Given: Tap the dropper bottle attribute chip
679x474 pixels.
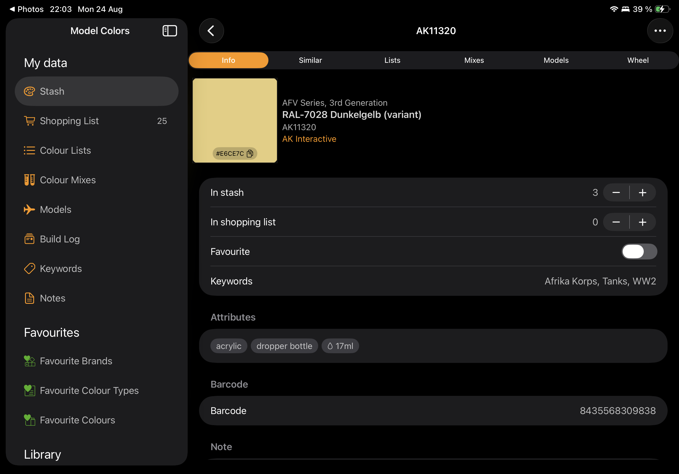Looking at the screenshot, I should [284, 346].
